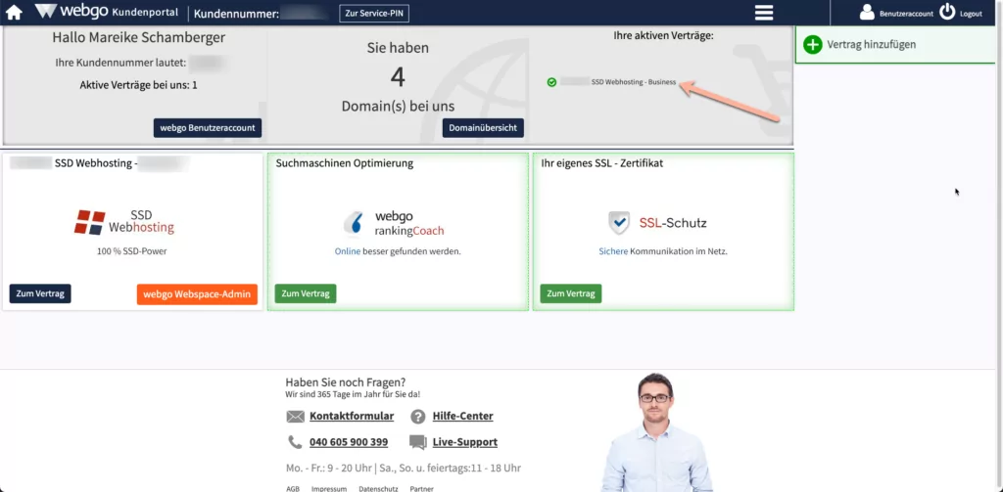
Task: Click the 100 % SSD-Power text
Action: click(x=132, y=251)
